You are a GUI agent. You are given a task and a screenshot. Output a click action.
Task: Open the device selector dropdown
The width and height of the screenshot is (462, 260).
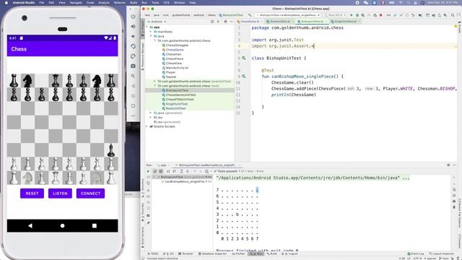[335, 15]
